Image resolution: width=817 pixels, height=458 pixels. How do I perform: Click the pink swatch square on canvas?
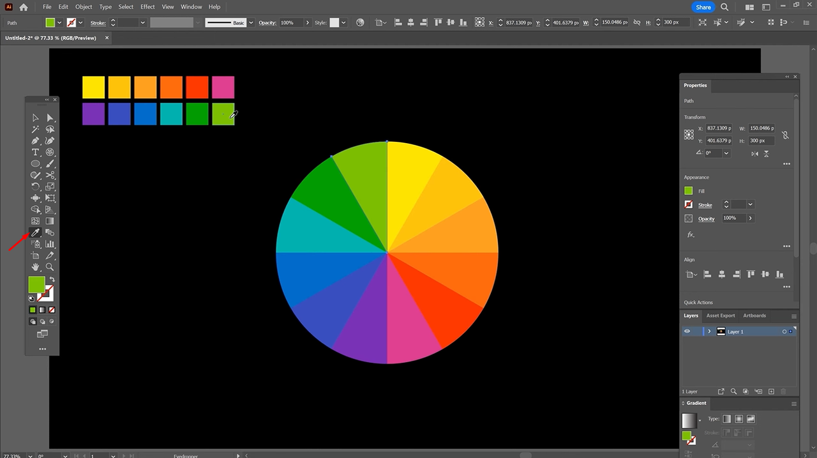tap(223, 88)
